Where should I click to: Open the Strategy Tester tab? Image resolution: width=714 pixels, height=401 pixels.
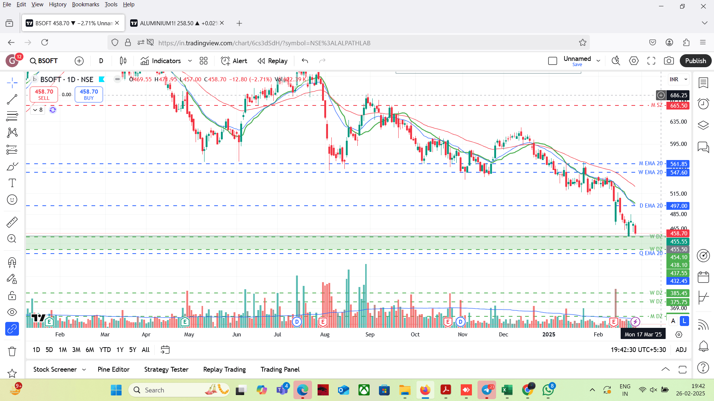(166, 369)
